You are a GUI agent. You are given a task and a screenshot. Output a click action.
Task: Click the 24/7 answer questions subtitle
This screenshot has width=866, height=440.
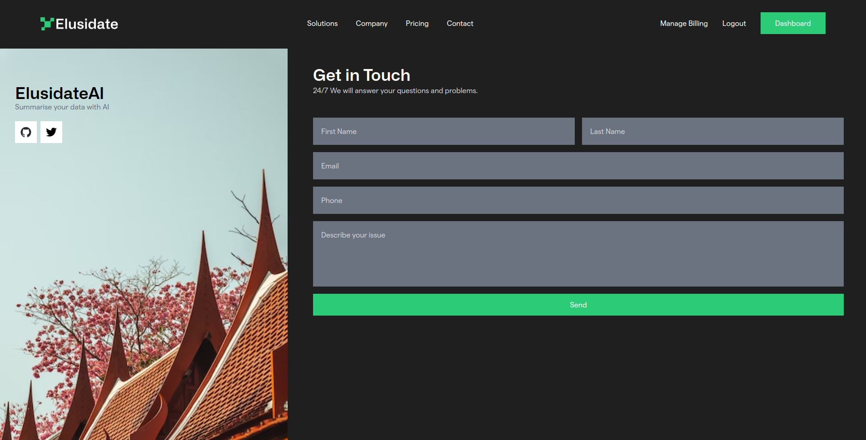point(395,91)
